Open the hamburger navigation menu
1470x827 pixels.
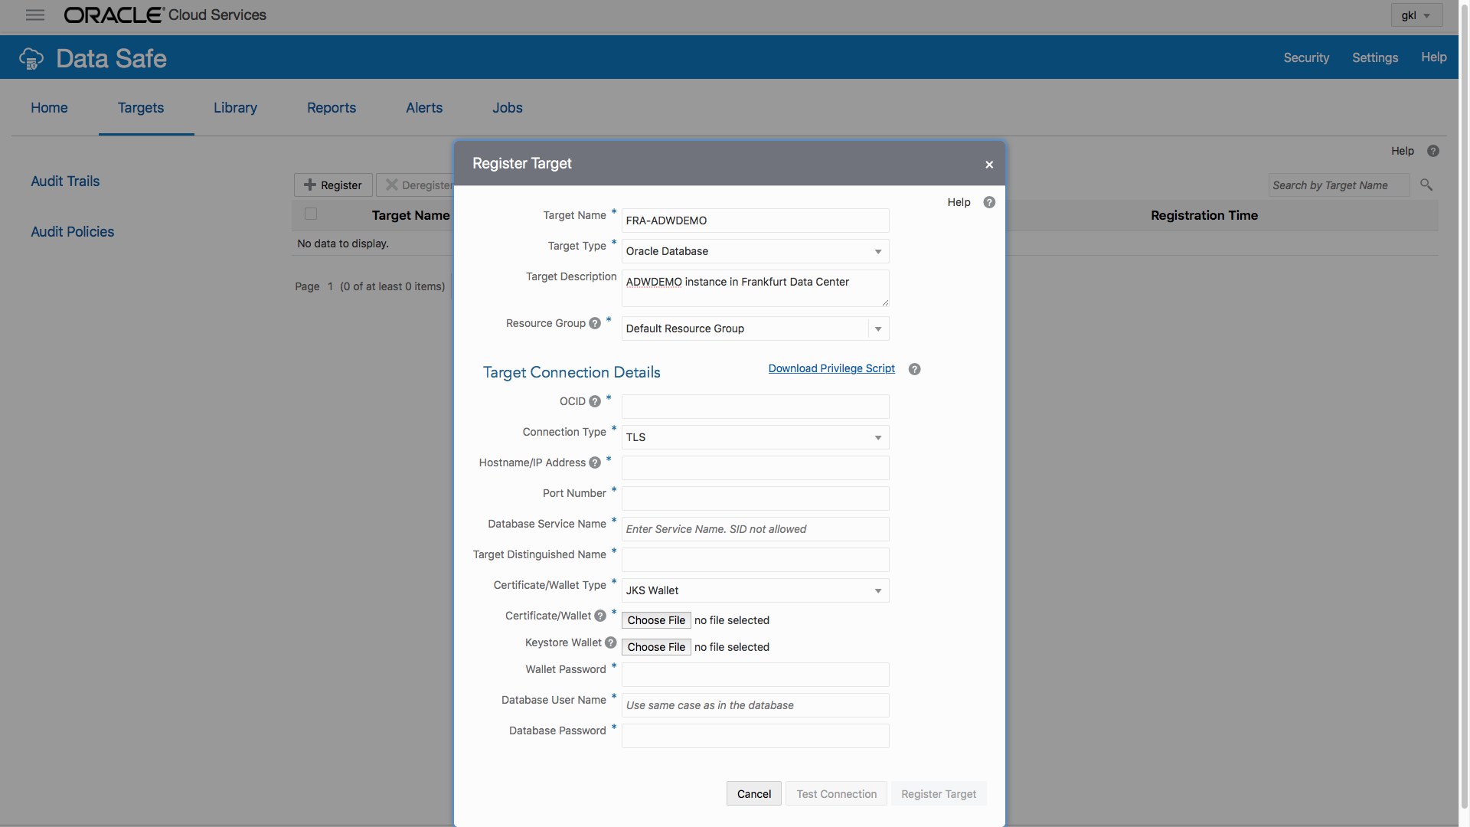pyautogui.click(x=35, y=15)
